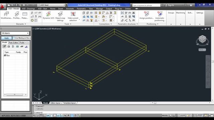This screenshot has height=120, width=214.
Task: Toggle the last status bar drafting button before MODEL
Action: (79, 116)
